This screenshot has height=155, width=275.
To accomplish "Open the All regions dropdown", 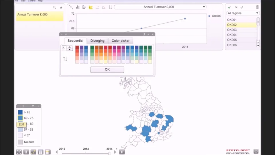I will [243, 13].
